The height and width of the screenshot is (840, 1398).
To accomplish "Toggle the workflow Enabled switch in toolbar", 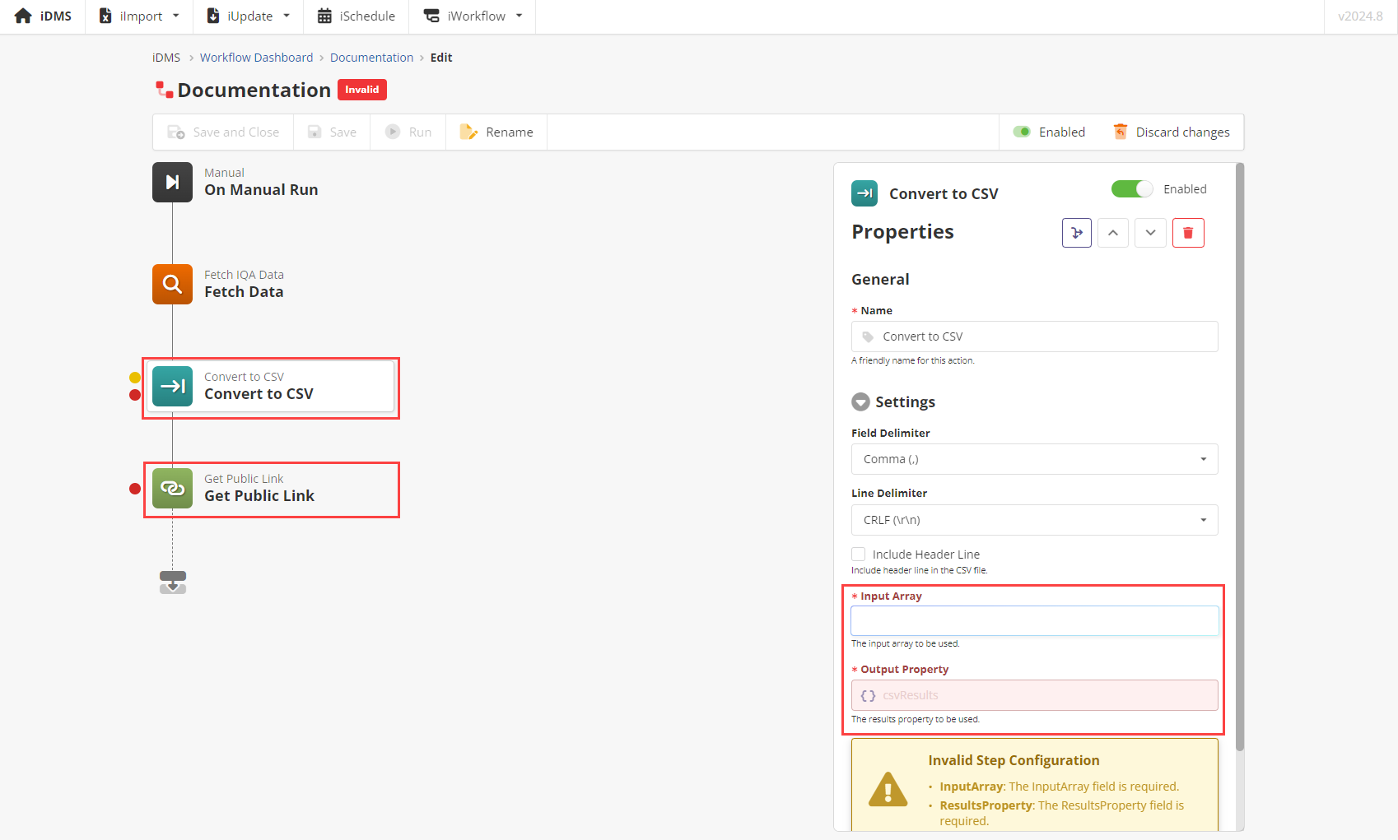I will [x=1022, y=132].
